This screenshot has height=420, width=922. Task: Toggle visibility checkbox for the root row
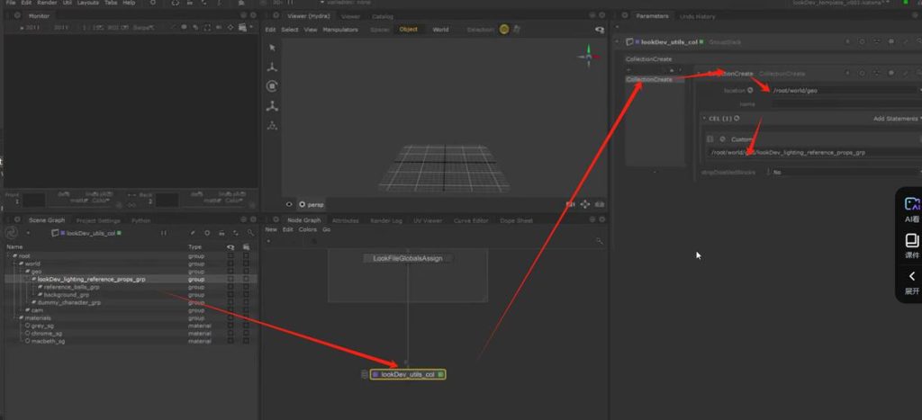coord(230,255)
